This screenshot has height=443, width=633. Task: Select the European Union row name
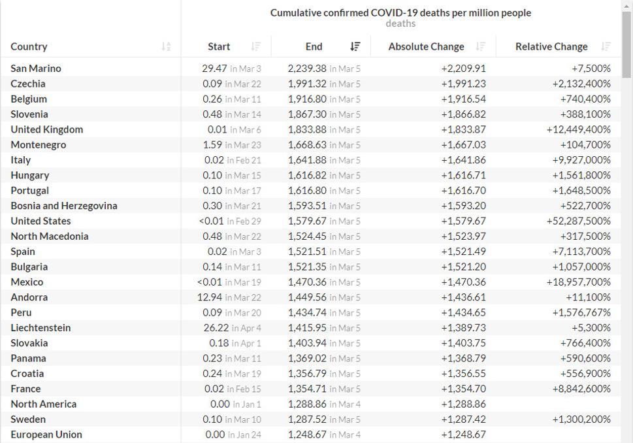click(46, 435)
